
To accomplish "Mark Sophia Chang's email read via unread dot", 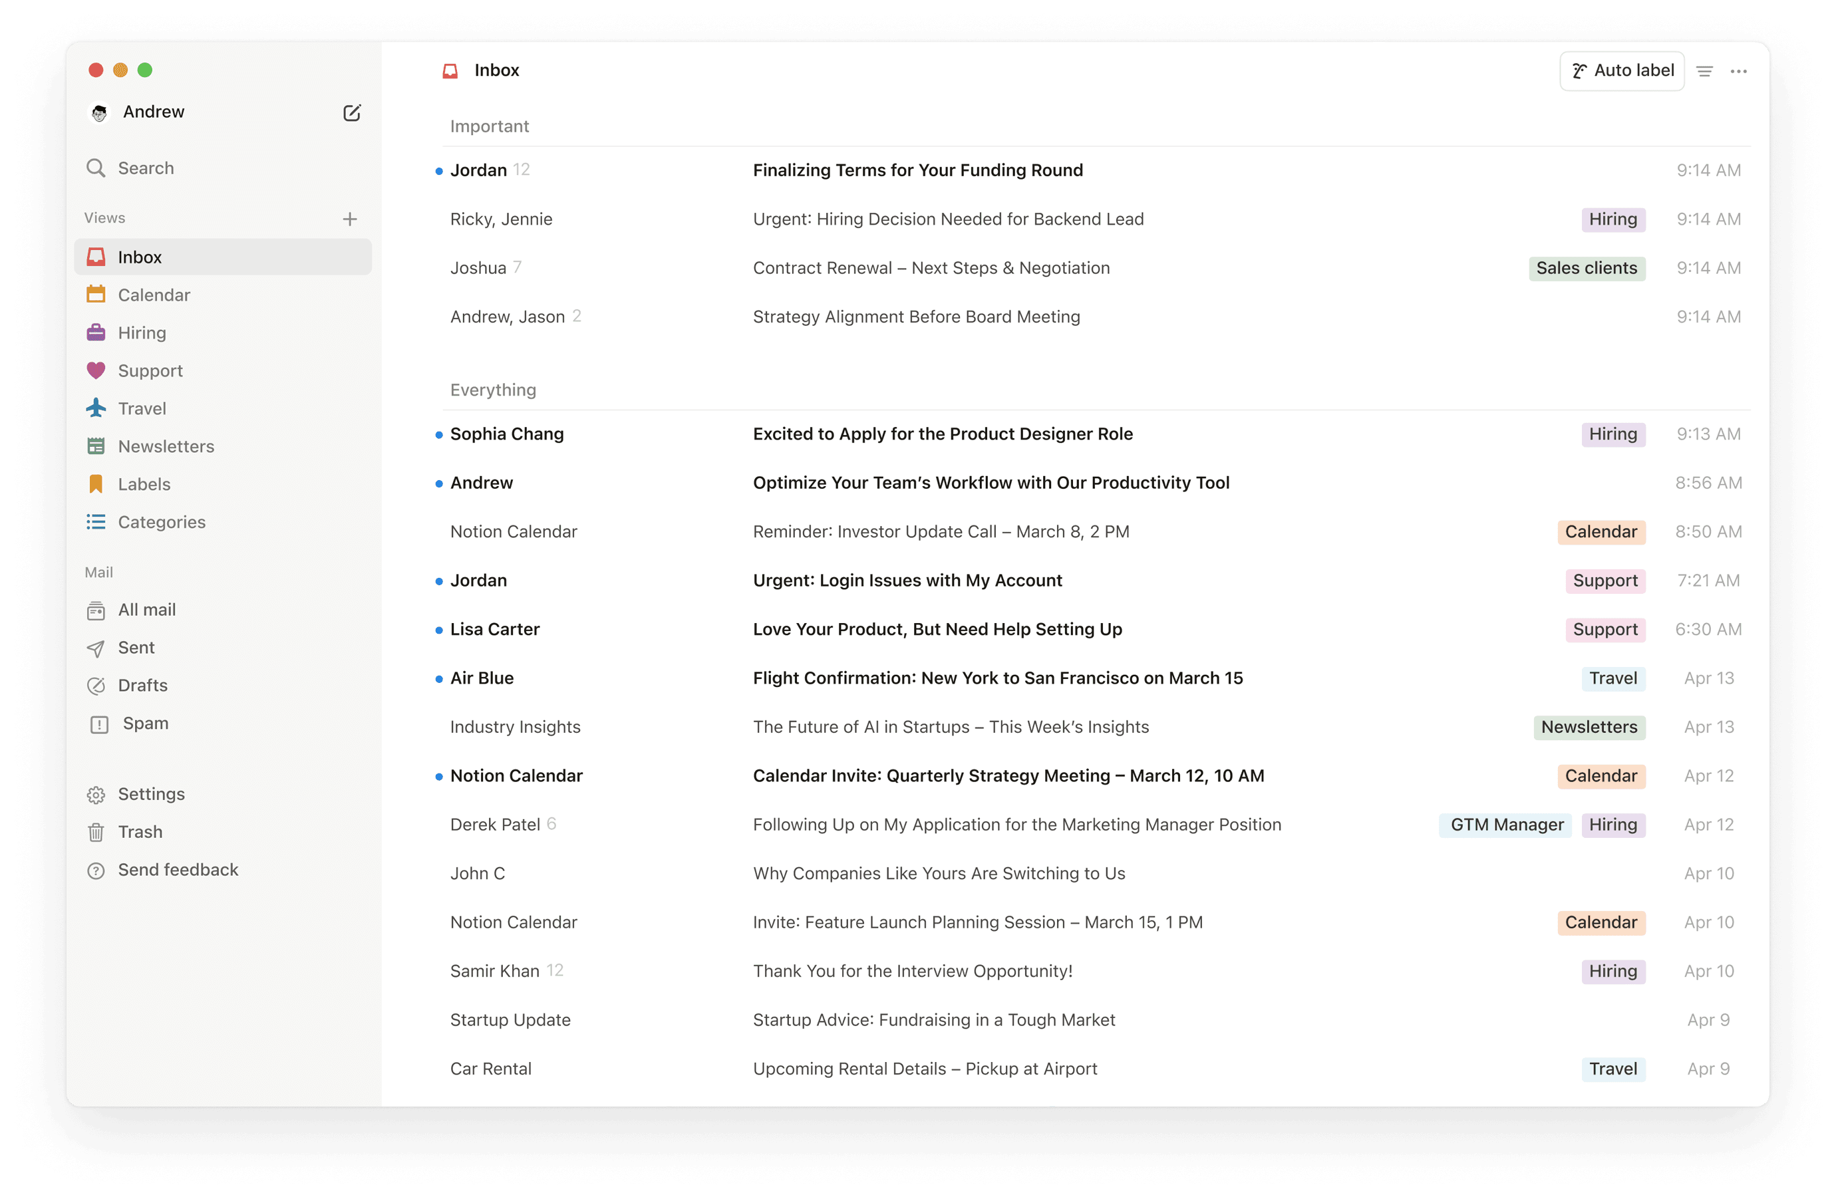I will tap(438, 434).
